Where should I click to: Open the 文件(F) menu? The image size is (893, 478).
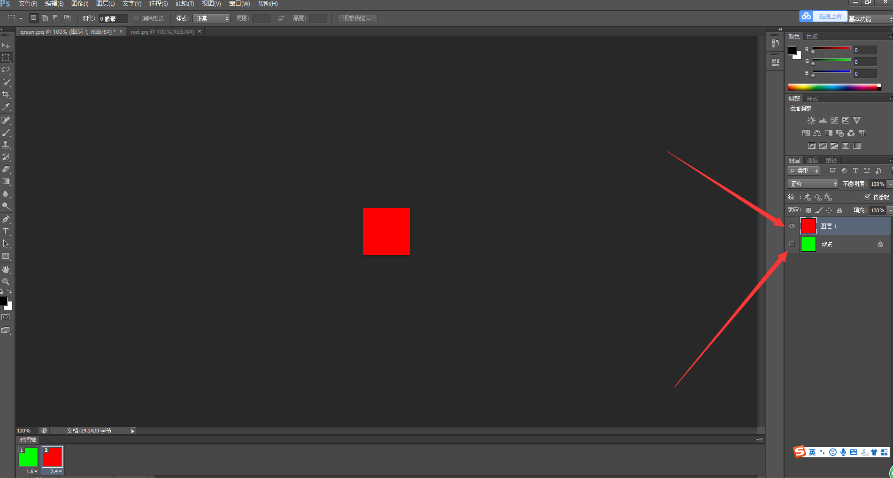click(x=28, y=4)
